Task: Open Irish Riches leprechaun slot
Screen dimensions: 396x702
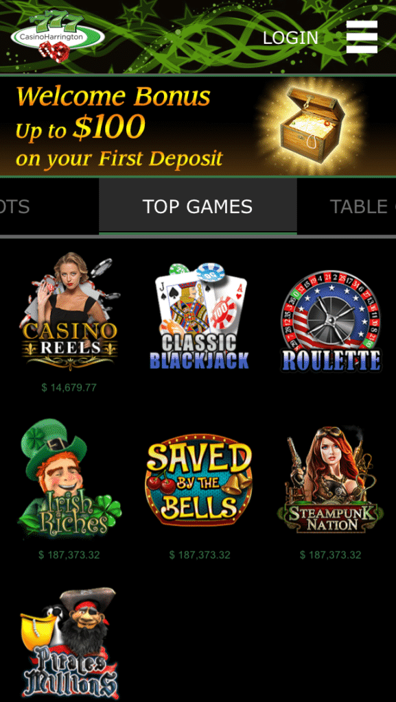Action: pos(69,478)
